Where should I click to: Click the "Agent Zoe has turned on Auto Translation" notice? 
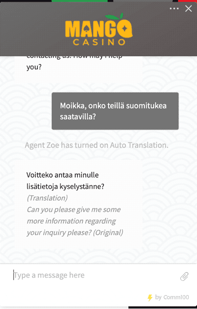point(96,145)
